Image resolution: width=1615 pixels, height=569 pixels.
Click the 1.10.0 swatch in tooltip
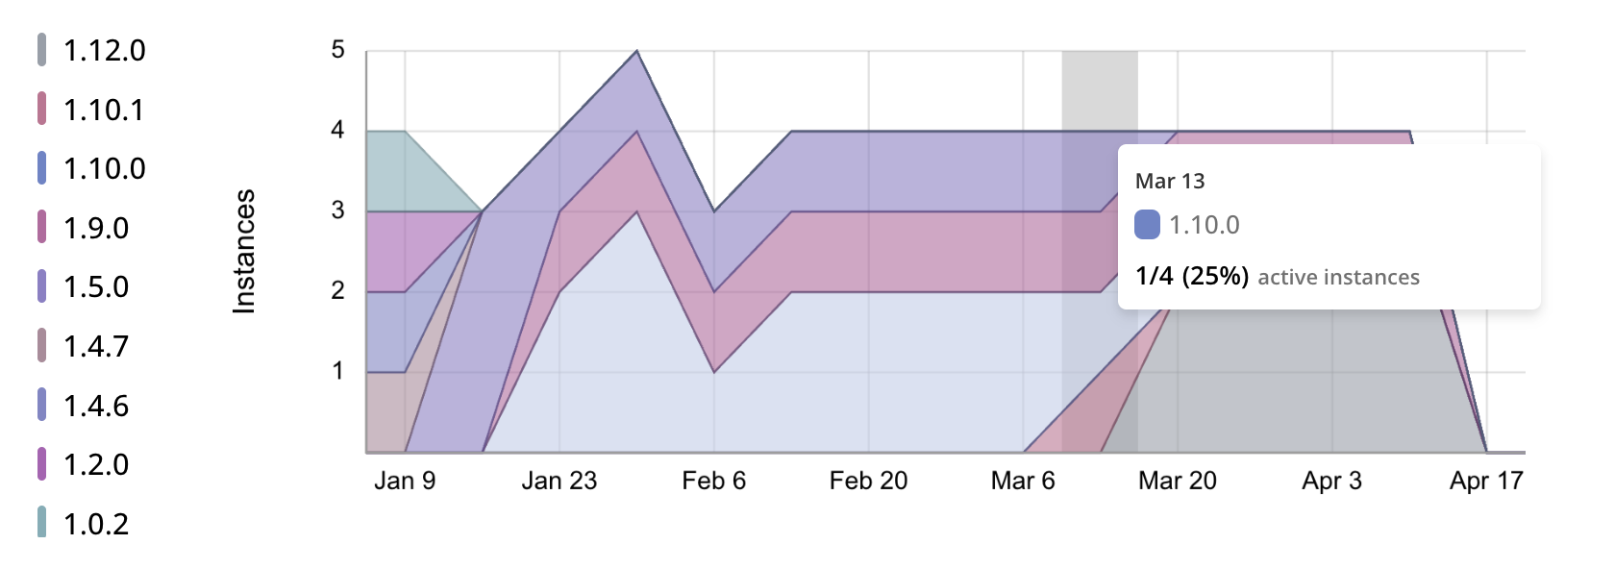point(1147,225)
